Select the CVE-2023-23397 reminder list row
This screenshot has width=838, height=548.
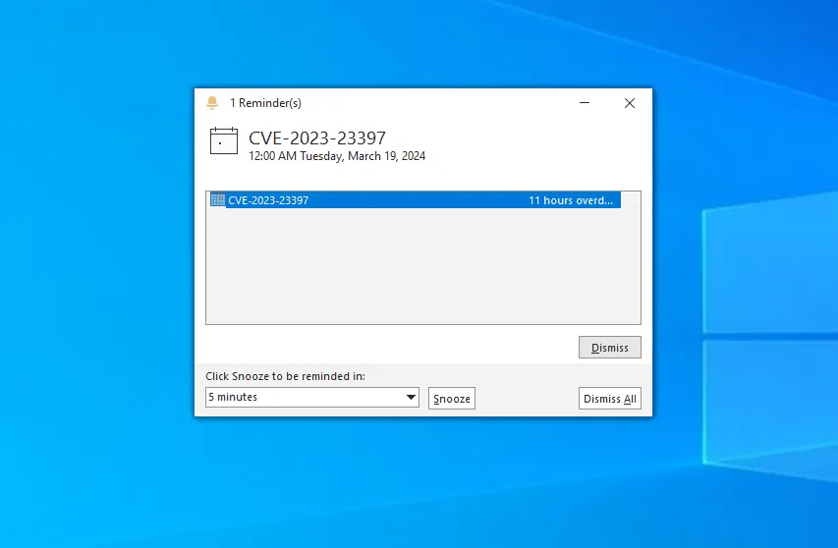(x=416, y=200)
